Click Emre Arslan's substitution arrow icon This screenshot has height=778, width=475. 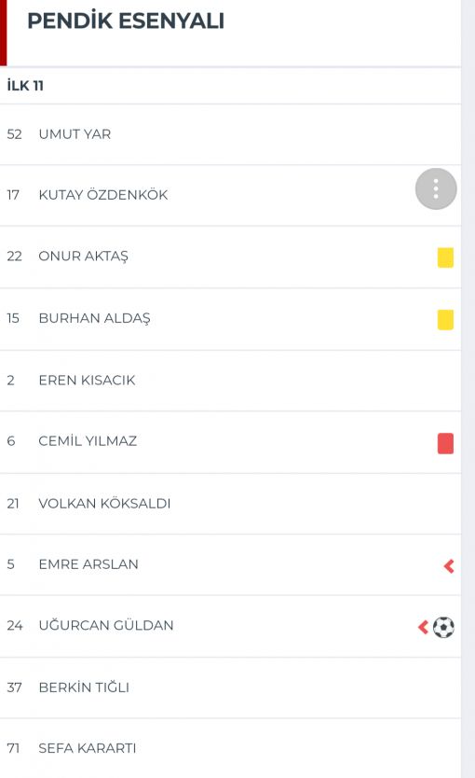[449, 566]
